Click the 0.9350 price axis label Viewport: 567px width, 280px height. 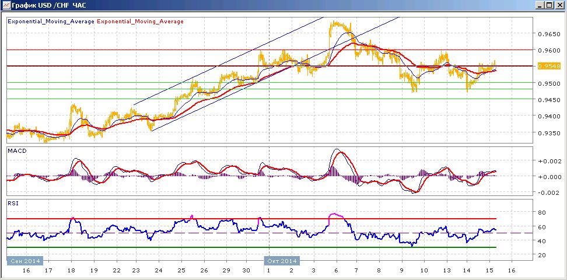tap(548, 133)
